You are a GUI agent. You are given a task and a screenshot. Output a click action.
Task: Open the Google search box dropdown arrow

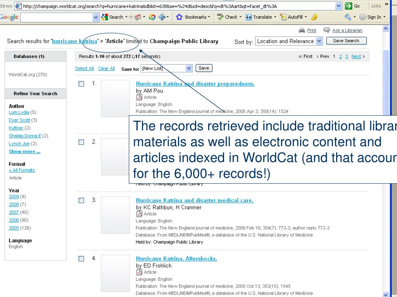tap(95, 17)
